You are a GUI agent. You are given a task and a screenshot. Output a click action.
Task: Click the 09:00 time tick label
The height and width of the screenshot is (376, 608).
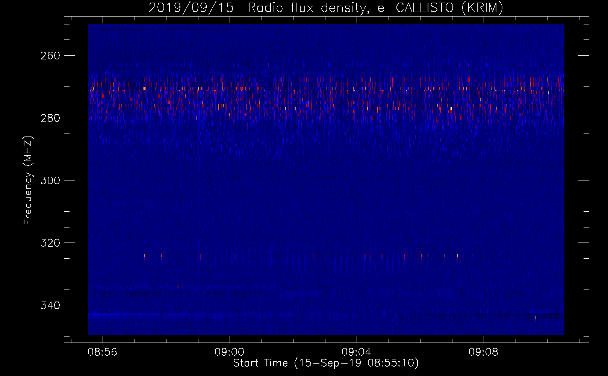pyautogui.click(x=229, y=352)
